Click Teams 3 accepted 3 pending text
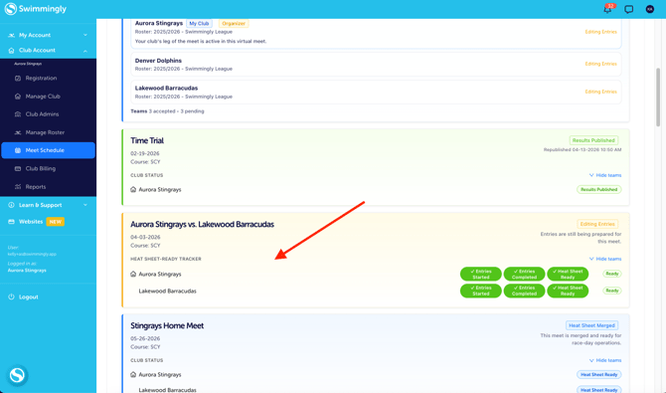 [167, 111]
